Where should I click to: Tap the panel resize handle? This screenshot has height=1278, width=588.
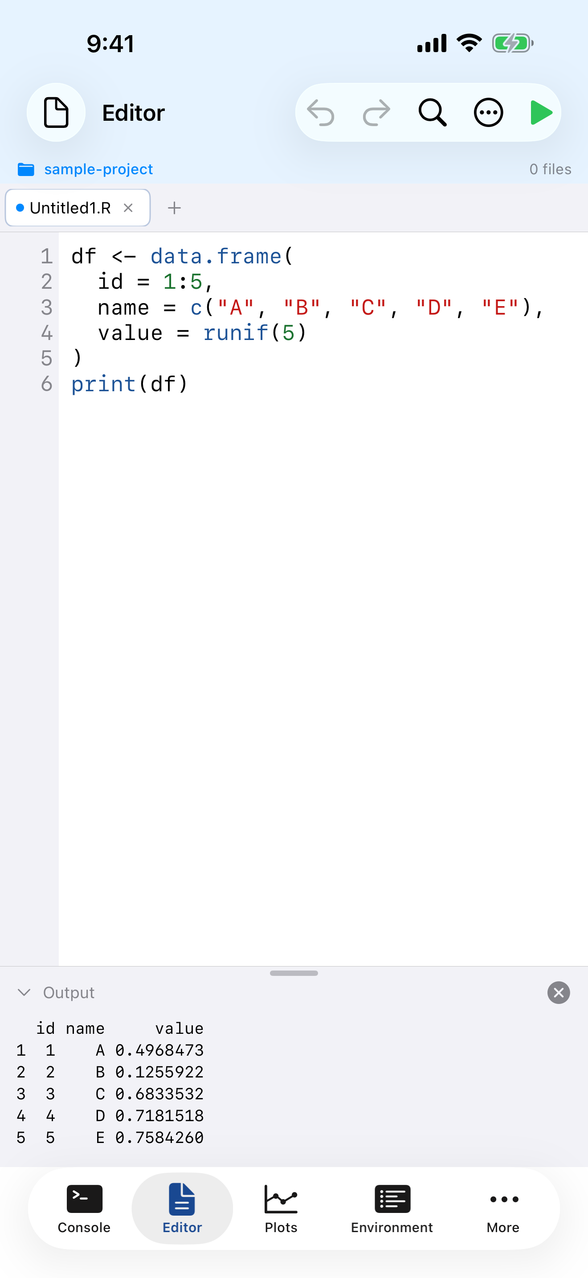(294, 973)
